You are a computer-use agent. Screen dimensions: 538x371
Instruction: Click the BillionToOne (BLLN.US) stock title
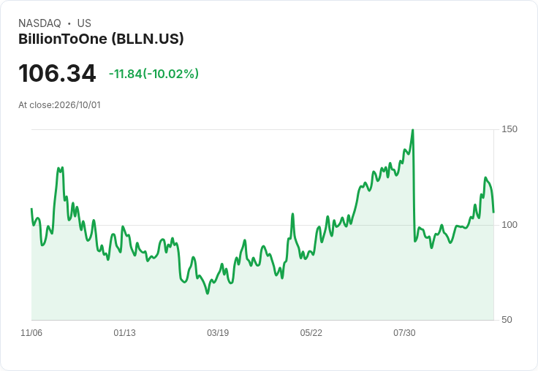pyautogui.click(x=101, y=39)
